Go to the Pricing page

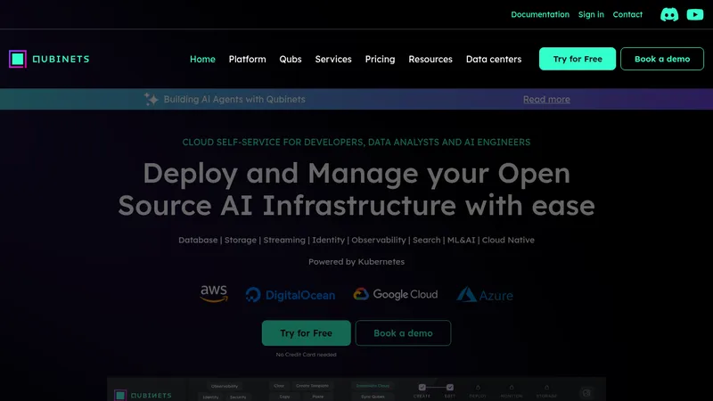[x=381, y=59]
